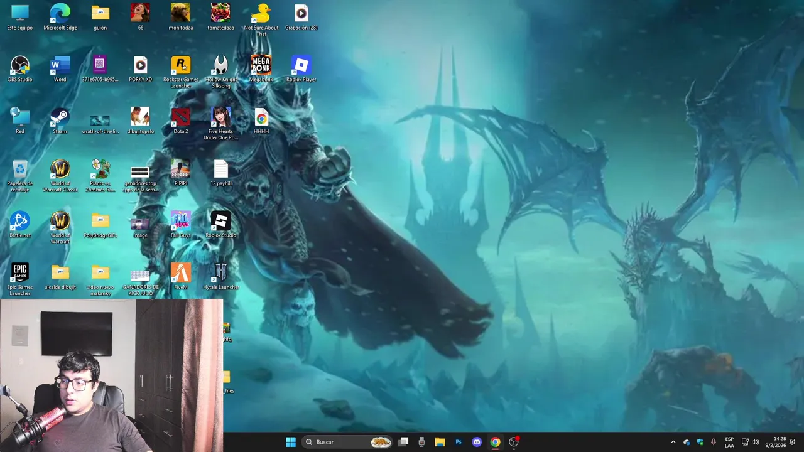
Task: Open the notification center bell
Action: pyautogui.click(x=793, y=442)
